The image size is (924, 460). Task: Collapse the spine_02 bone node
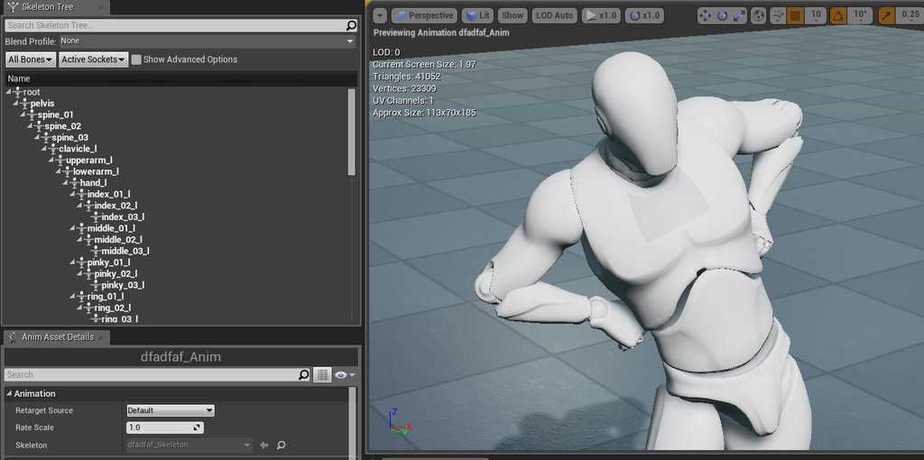30,126
